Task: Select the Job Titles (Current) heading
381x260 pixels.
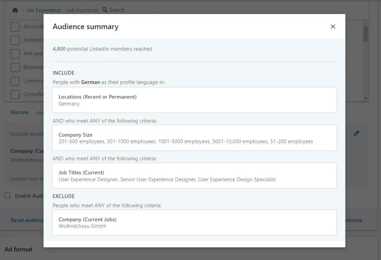Action: (81, 172)
